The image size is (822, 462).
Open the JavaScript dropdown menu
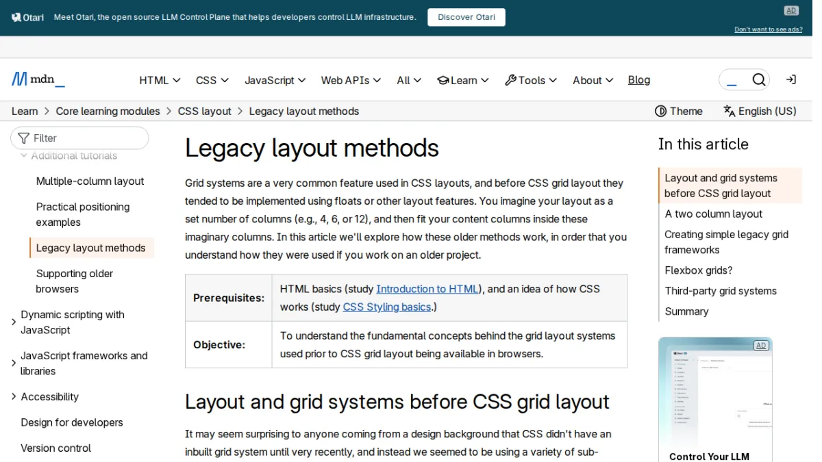coord(275,80)
